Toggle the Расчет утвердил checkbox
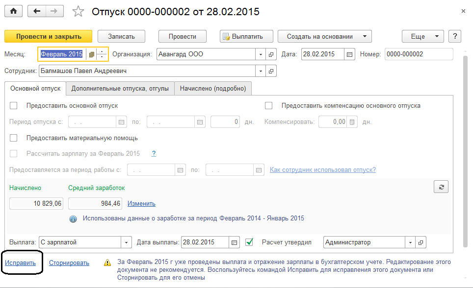This screenshot has width=473, height=288. 249,242
